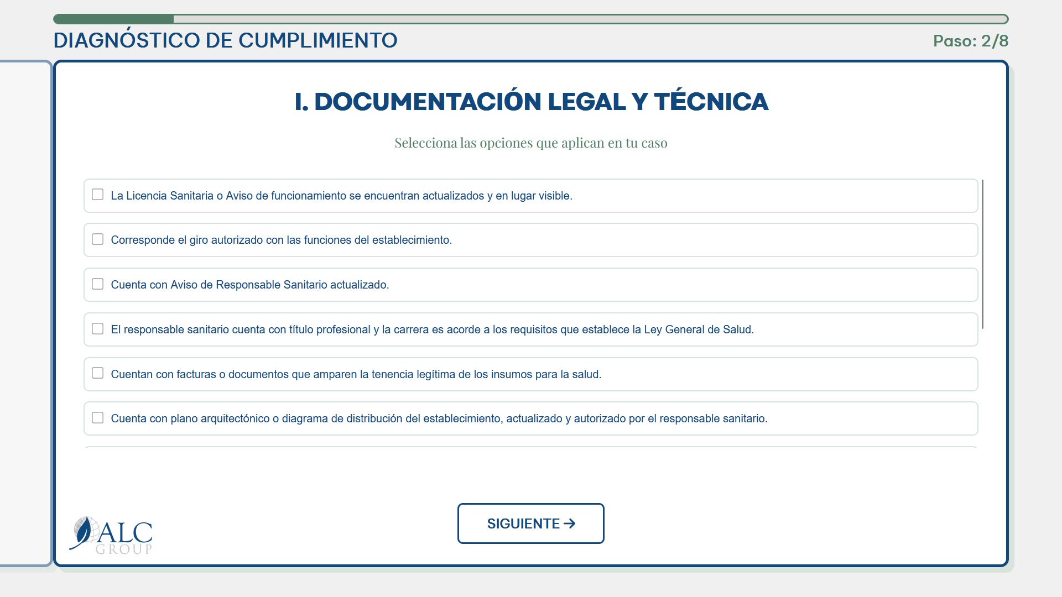Tick the checkbox about título profesional
The image size is (1062, 597).
pos(97,328)
